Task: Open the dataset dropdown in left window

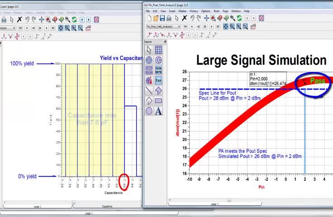Action: [x=14, y=28]
